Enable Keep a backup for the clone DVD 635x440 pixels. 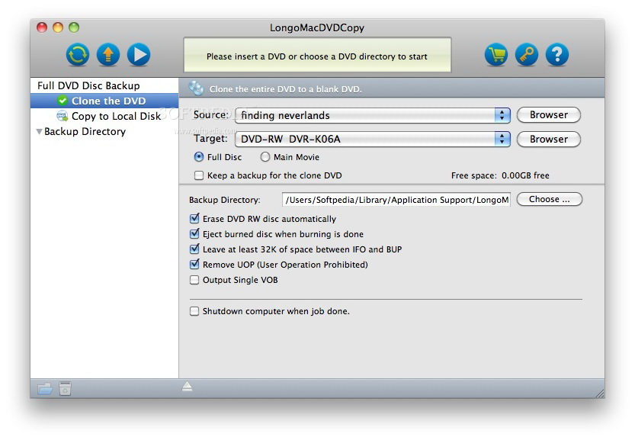199,175
